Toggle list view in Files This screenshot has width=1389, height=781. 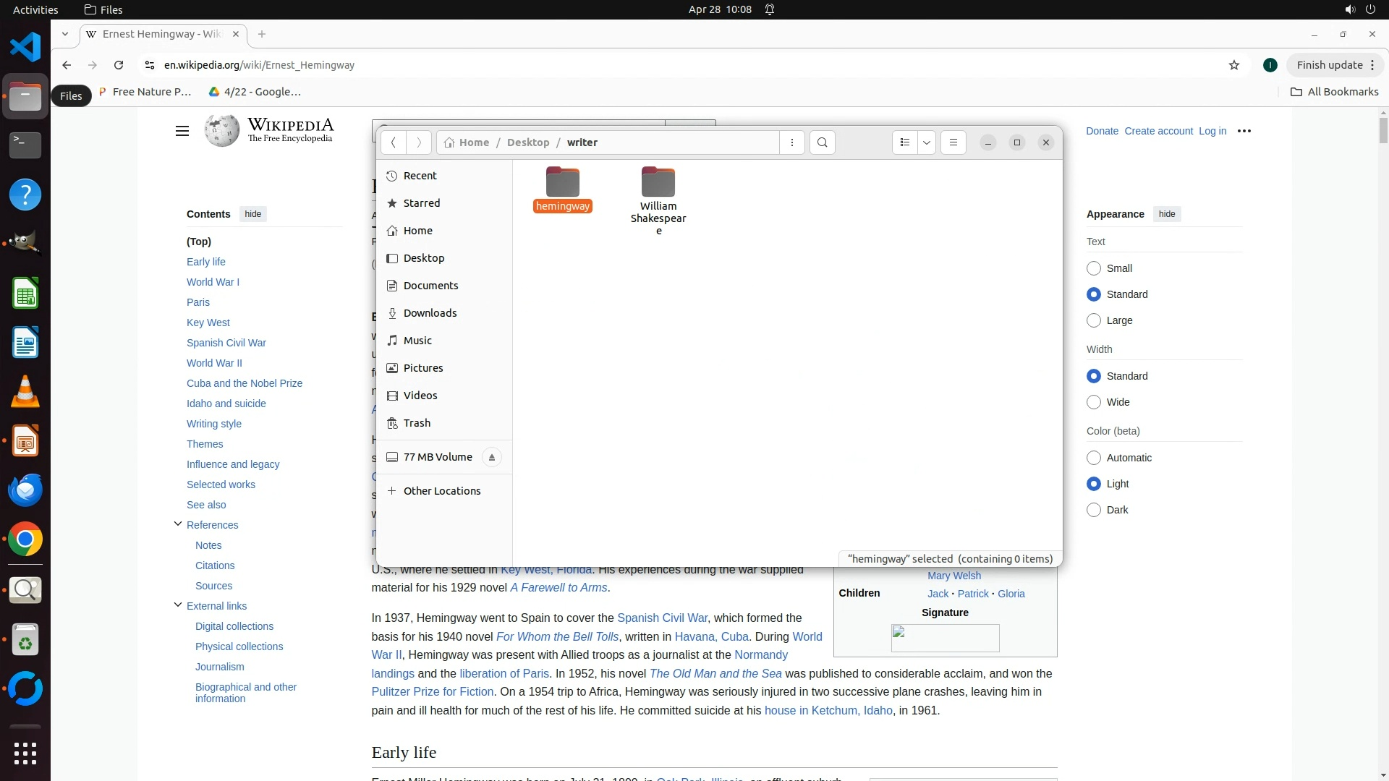click(904, 142)
